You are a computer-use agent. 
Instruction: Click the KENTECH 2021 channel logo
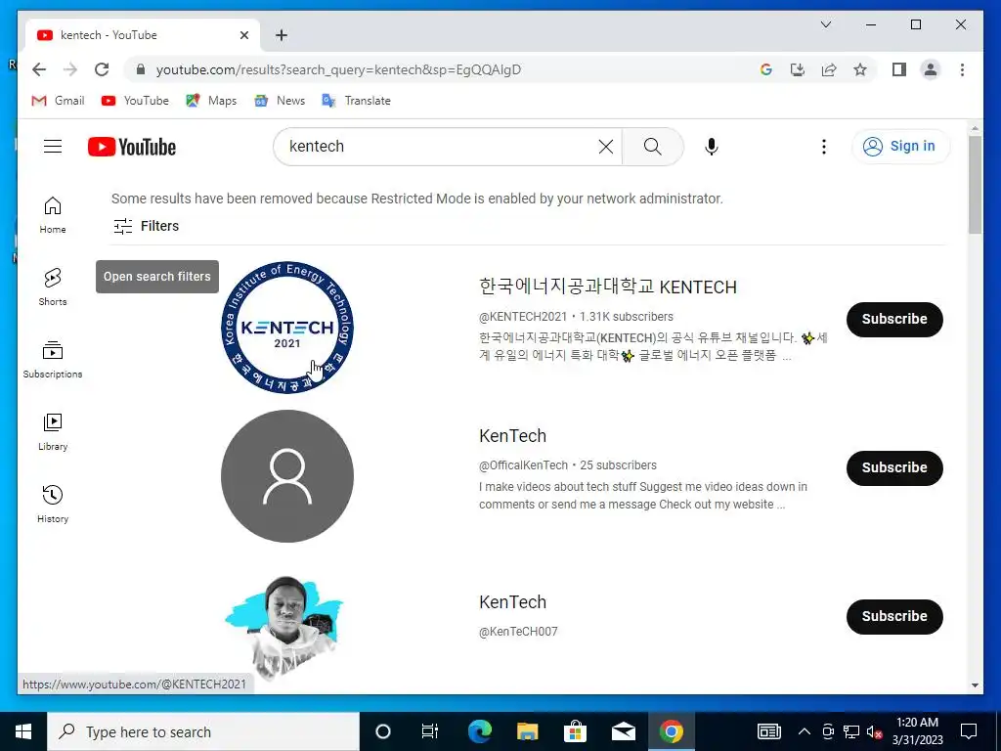[x=287, y=327]
